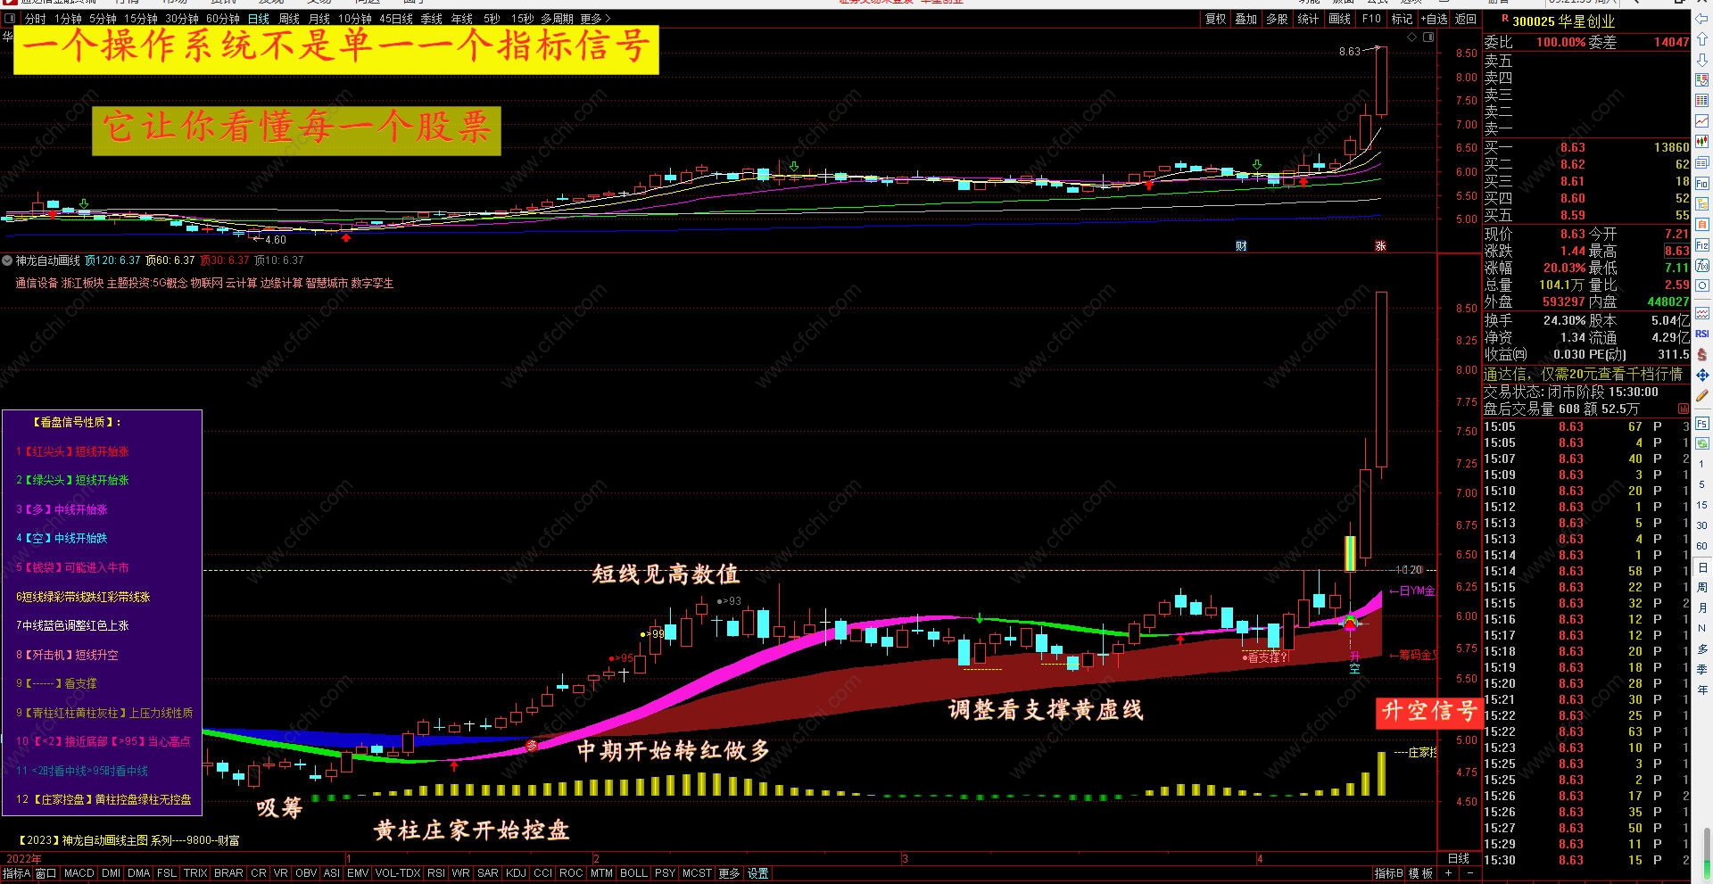Click the F10 button in top toolbar
The width and height of the screenshot is (1713, 884).
[1371, 19]
